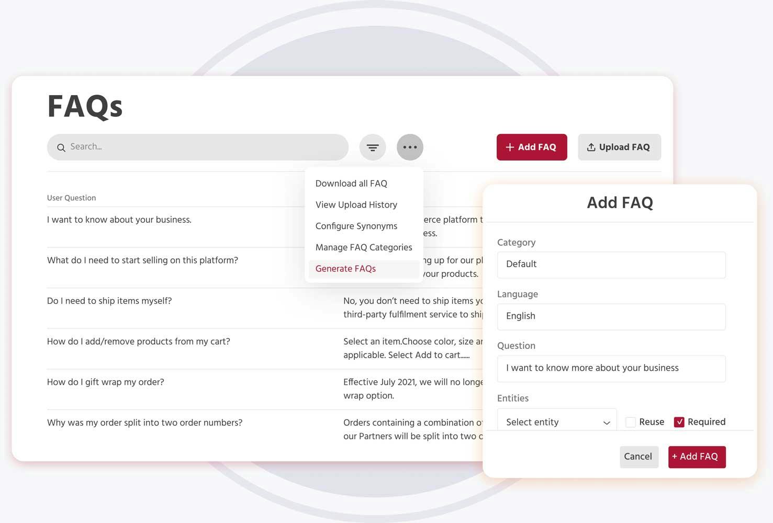
Task: Click the checkmark inside the Required checkbox
Action: point(679,422)
